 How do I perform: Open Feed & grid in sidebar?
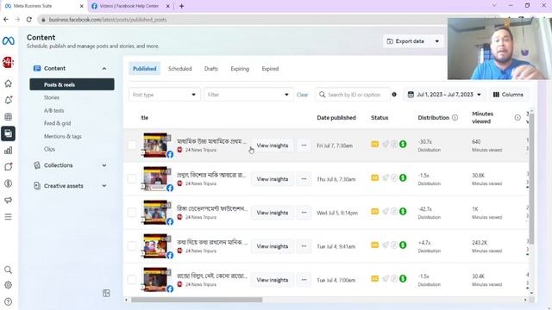(57, 123)
